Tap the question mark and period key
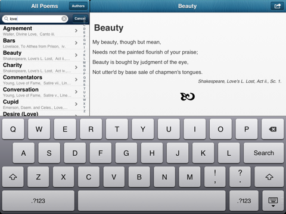Viewport: 286px width, 214px height. [240, 177]
